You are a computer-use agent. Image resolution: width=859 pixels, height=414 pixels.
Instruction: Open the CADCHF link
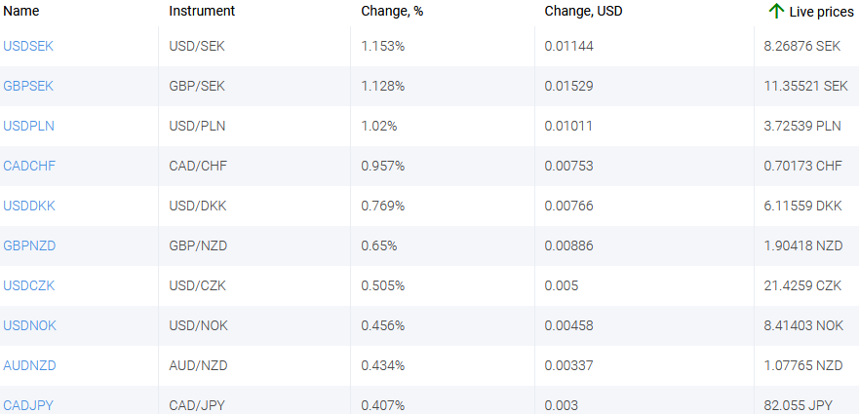(29, 166)
